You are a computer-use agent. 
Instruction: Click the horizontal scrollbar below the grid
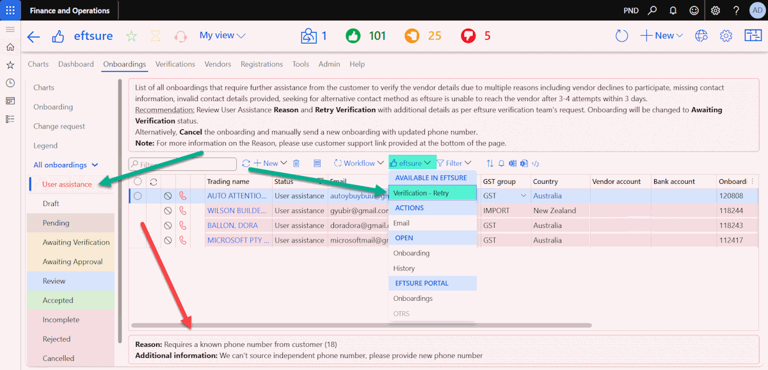point(362,325)
